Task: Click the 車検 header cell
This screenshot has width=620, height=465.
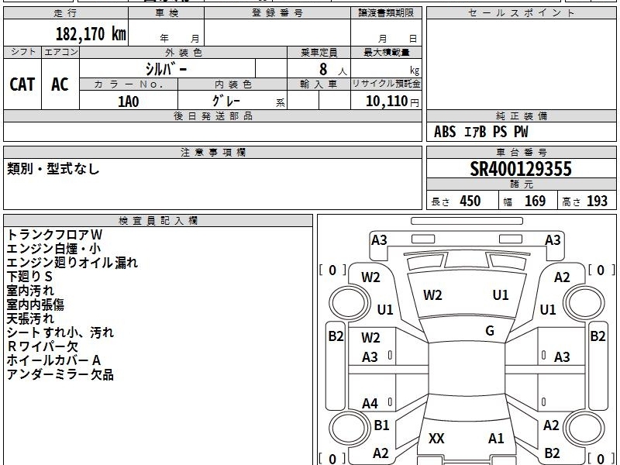Action: click(x=167, y=13)
